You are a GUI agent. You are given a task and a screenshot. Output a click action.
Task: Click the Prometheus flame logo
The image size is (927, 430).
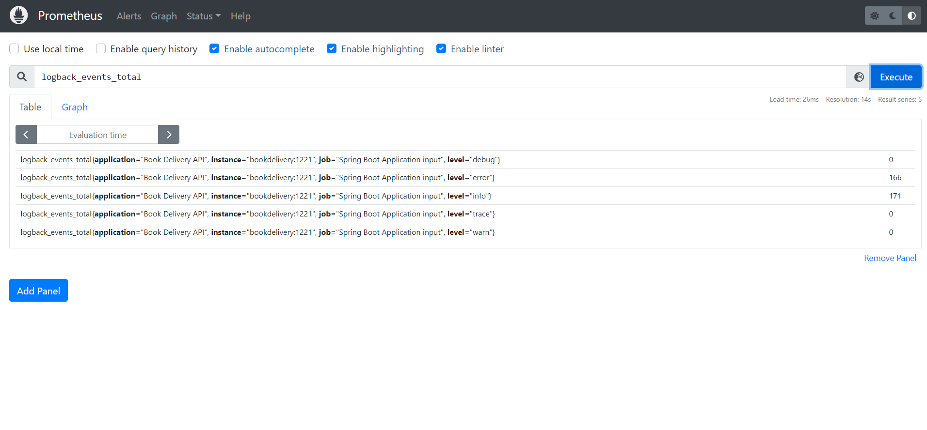pos(18,15)
